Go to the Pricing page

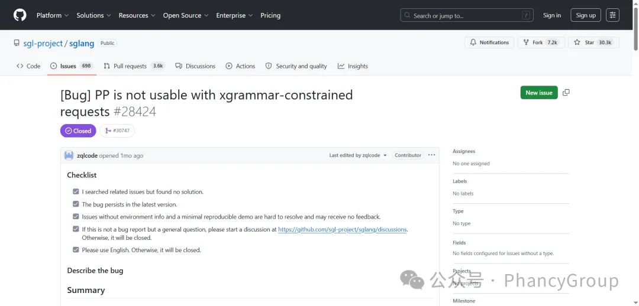[270, 15]
